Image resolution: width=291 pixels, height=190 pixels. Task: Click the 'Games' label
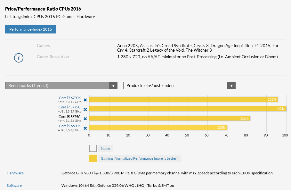43,46
